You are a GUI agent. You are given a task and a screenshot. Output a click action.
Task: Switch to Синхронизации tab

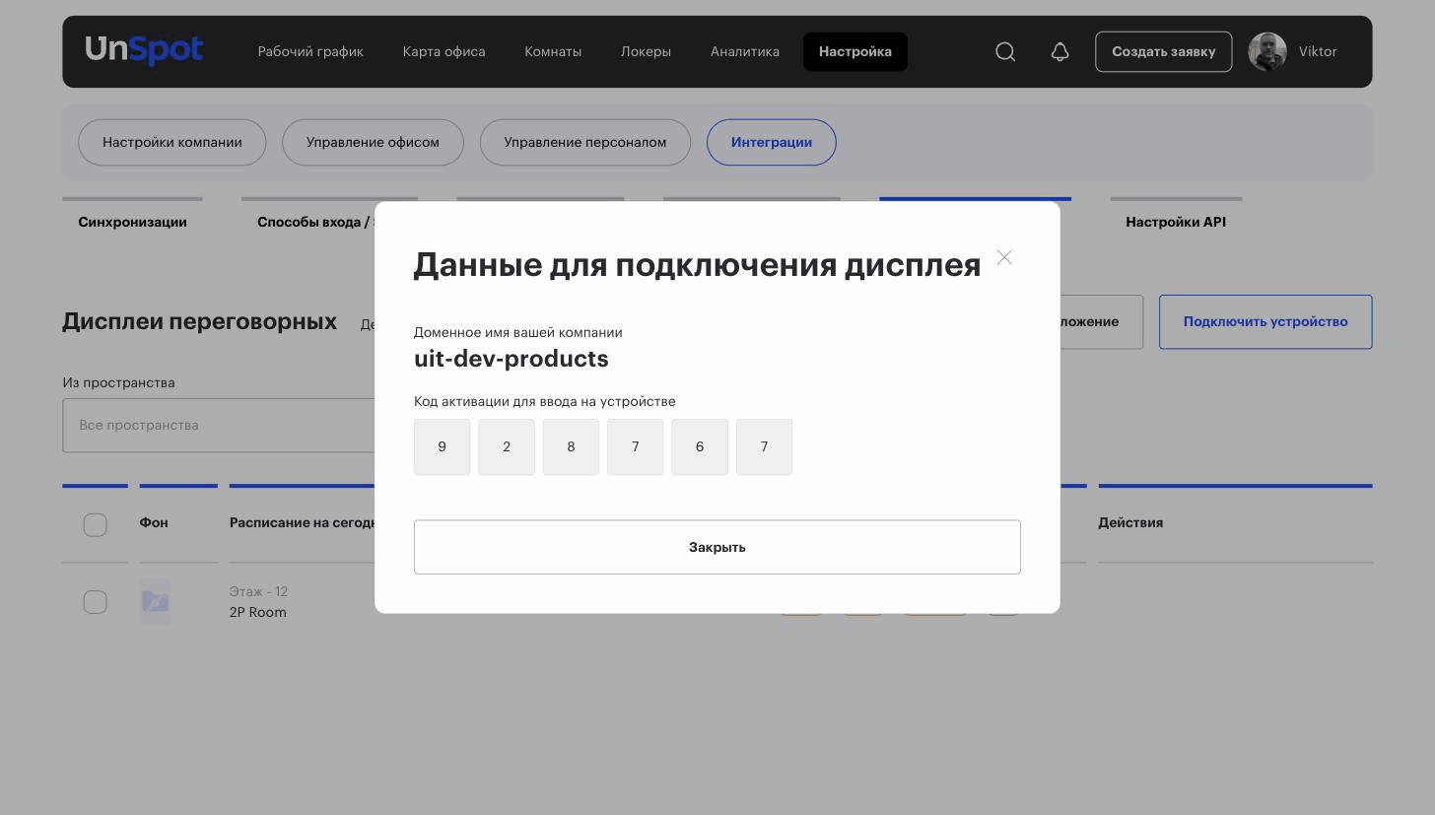pos(132,222)
